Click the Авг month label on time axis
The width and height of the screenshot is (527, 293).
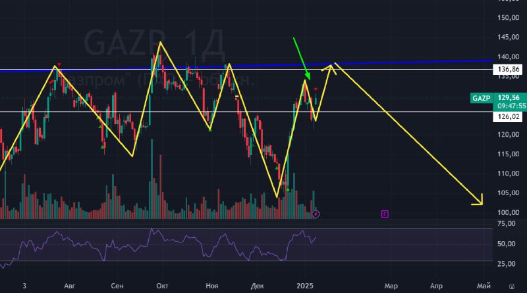pos(70,286)
